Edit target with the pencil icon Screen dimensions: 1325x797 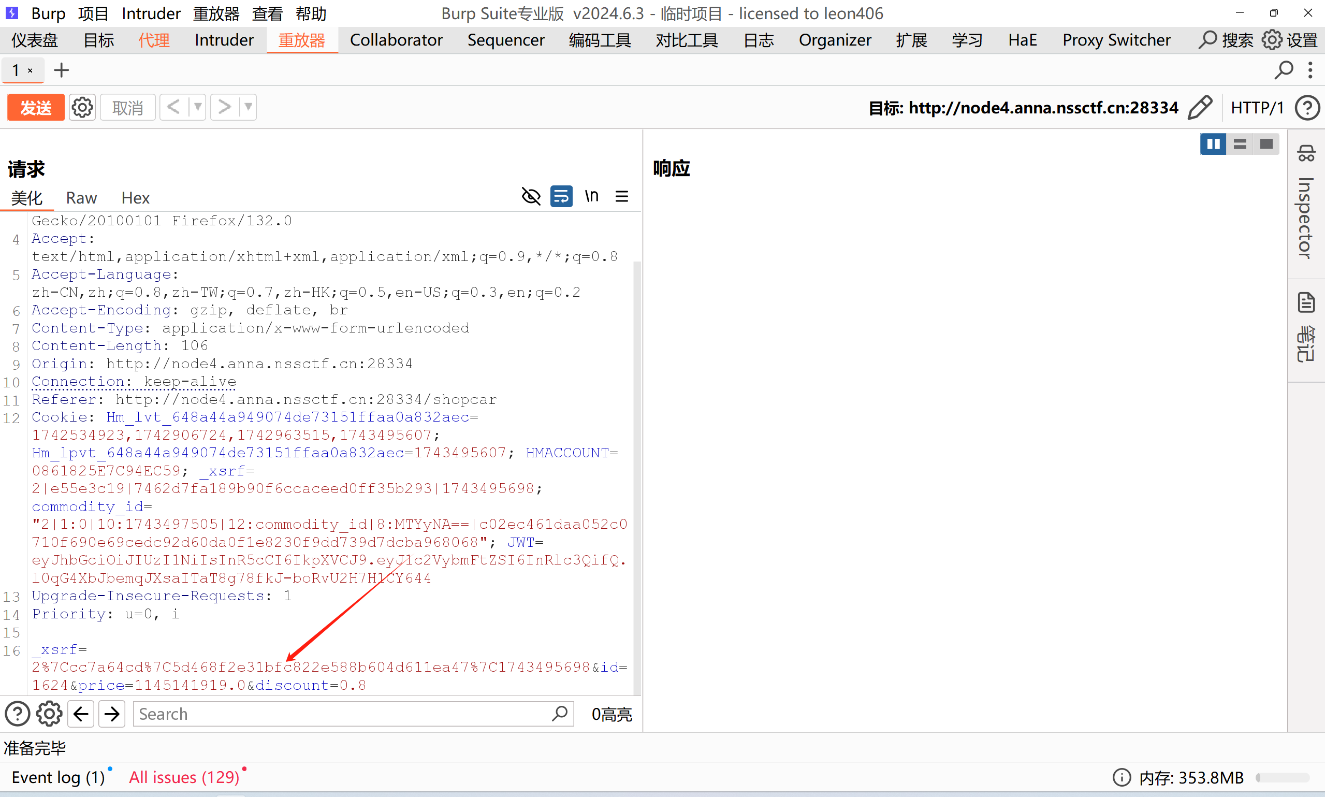click(x=1199, y=108)
